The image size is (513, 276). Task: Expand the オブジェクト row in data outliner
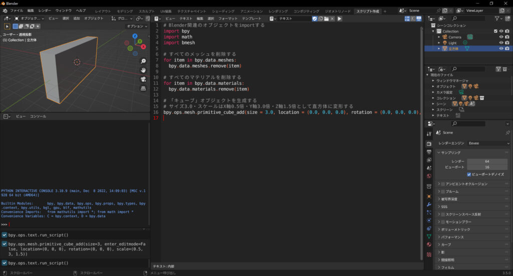[x=433, y=86]
